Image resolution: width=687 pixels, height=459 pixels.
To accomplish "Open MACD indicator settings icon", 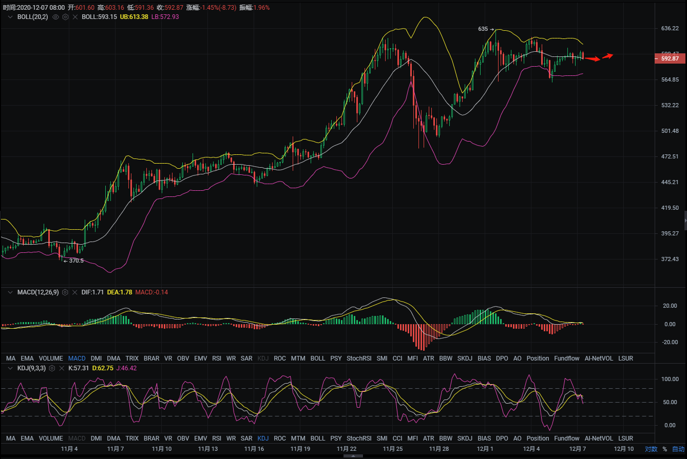I will pyautogui.click(x=65, y=292).
